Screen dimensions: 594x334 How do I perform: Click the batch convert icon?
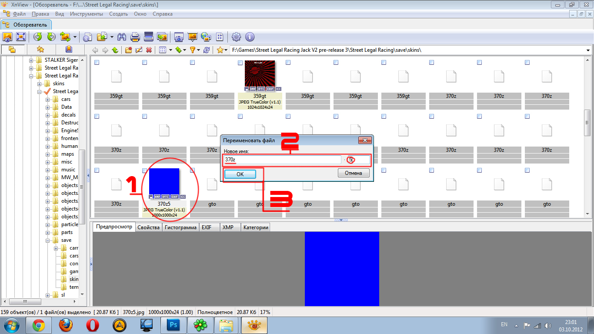(162, 37)
